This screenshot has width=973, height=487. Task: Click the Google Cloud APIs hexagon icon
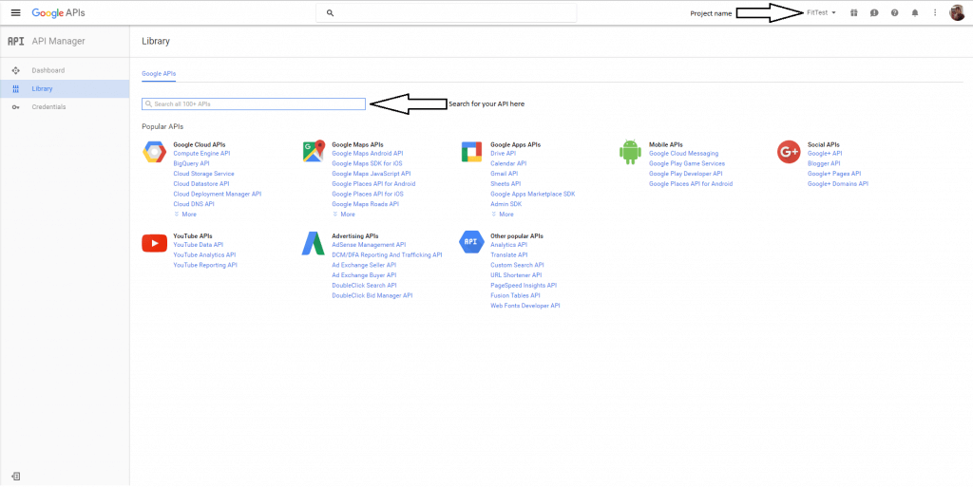click(x=154, y=152)
